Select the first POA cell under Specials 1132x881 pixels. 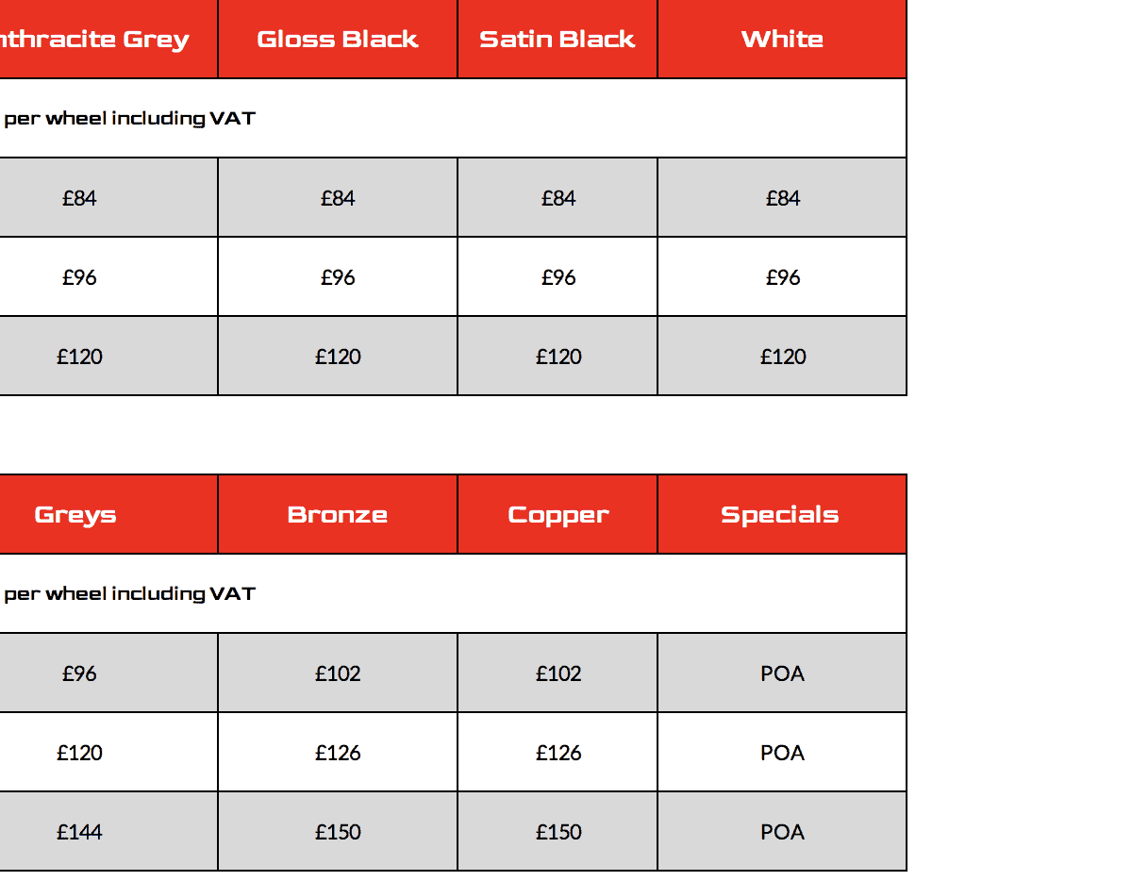tap(782, 673)
